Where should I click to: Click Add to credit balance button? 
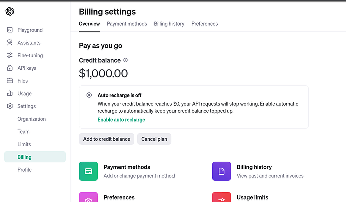107,139
